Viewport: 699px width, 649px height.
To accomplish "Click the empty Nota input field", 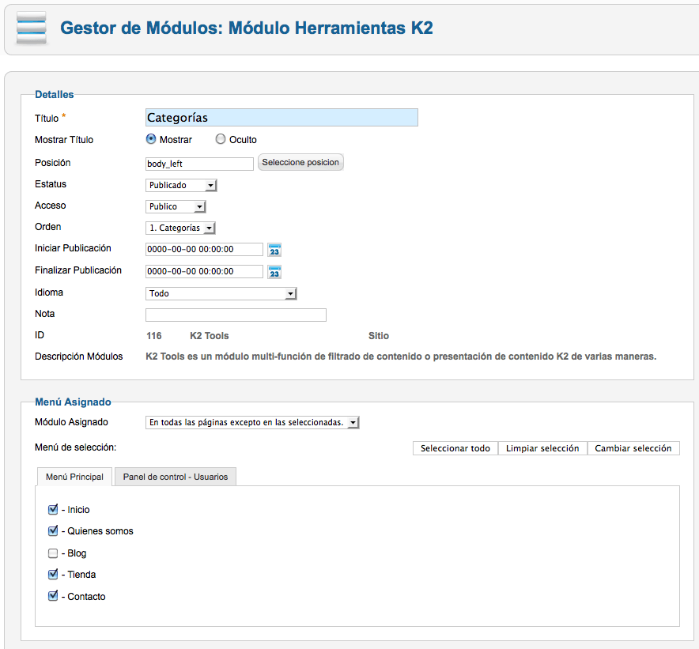I will (236, 315).
